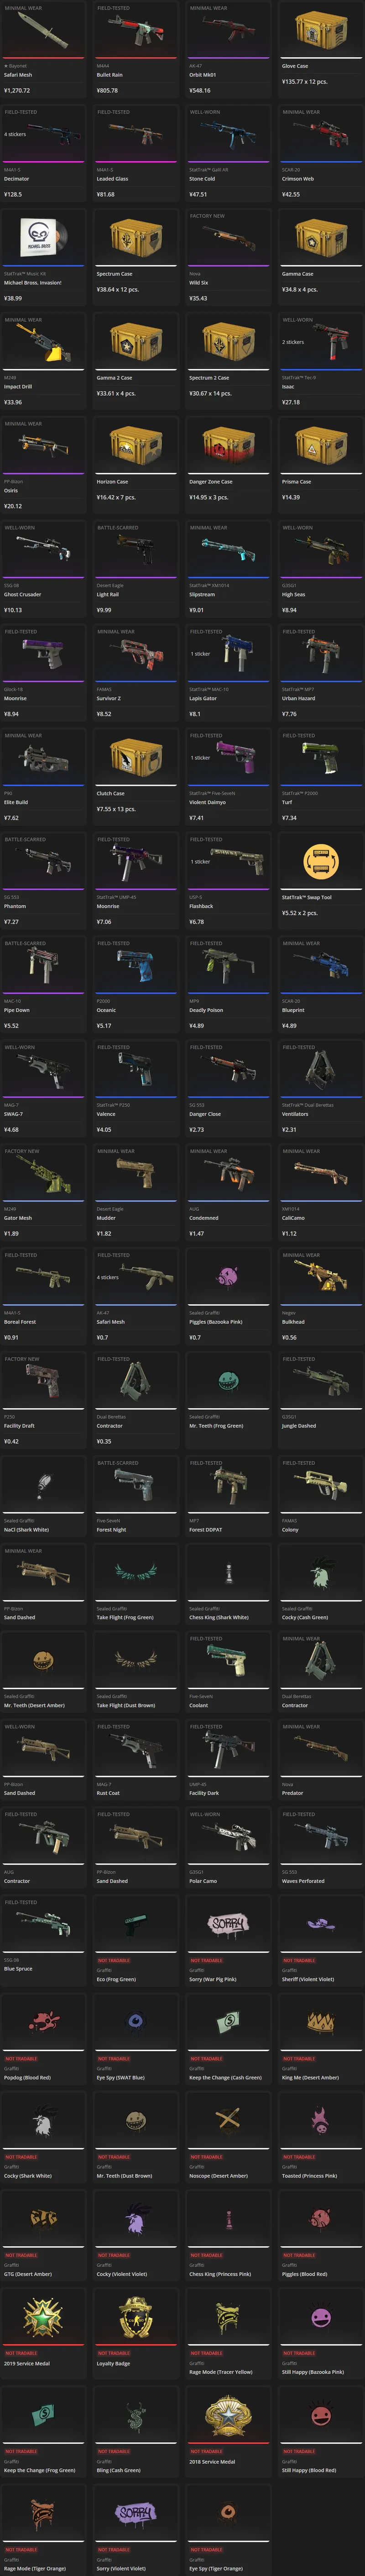The width and height of the screenshot is (365, 2576).
Task: Click the Horizon Case item name
Action: click(x=112, y=482)
